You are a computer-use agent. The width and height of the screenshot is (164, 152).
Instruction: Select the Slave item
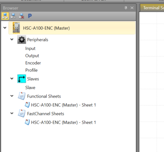30,87
